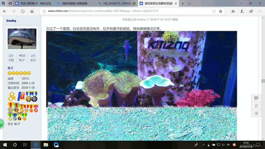Click the Sogou input tray icon

234,145
